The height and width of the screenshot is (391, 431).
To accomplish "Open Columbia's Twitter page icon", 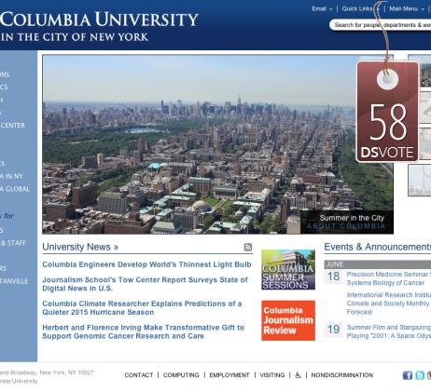I will pyautogui.click(x=420, y=375).
